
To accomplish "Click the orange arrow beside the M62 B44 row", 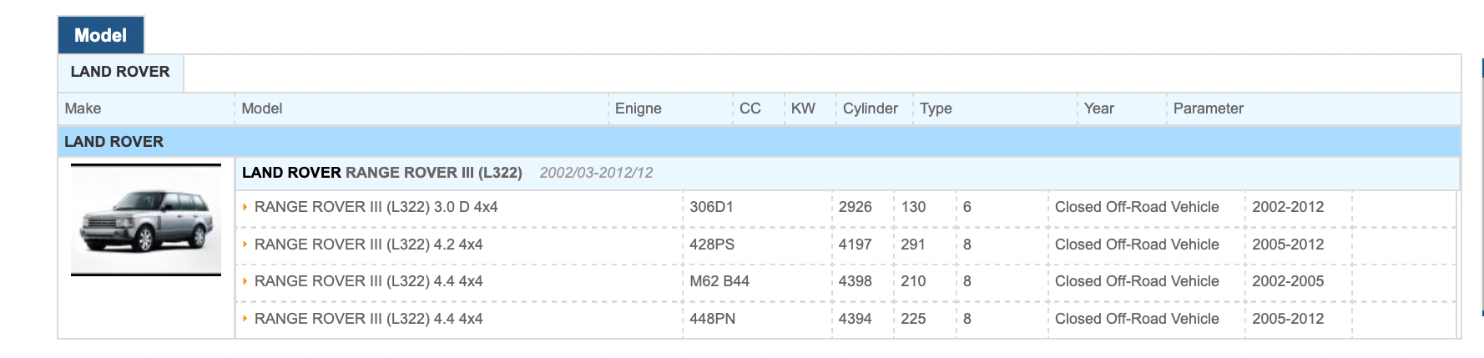I will tap(245, 281).
